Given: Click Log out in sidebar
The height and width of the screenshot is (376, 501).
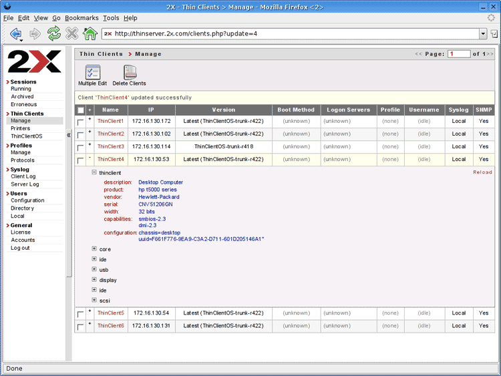Looking at the screenshot, I should [20, 248].
